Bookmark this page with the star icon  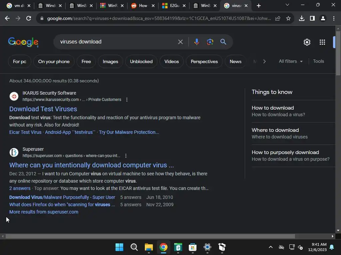coord(288,19)
